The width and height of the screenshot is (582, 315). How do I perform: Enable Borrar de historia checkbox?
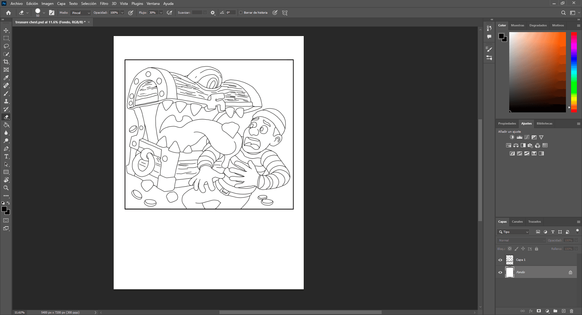[241, 13]
